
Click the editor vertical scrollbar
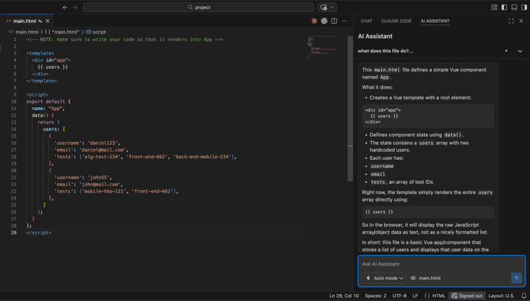point(350,109)
